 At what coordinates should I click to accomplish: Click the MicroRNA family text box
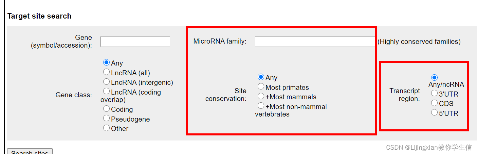click(315, 42)
